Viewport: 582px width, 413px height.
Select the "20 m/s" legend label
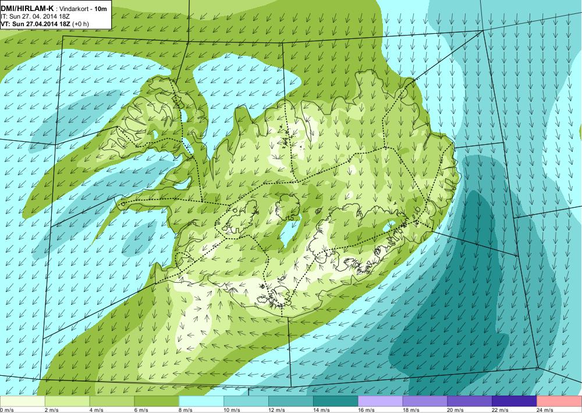click(456, 410)
